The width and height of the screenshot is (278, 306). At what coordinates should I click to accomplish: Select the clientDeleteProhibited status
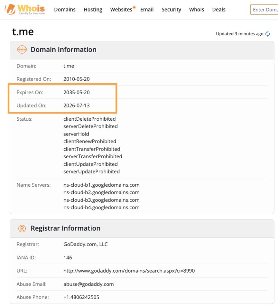point(90,119)
